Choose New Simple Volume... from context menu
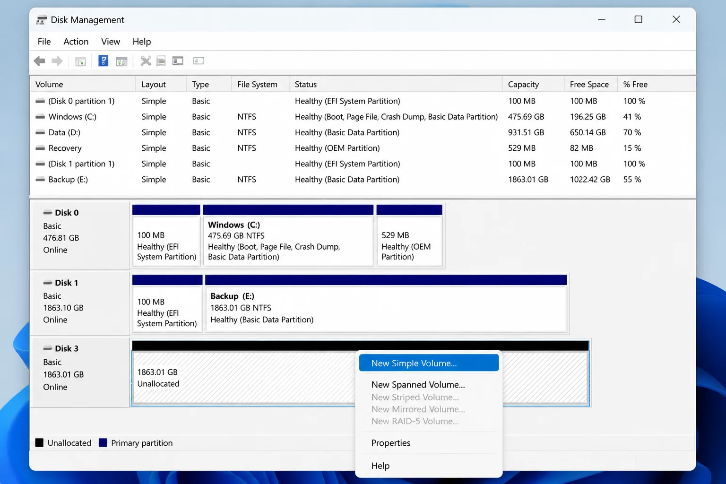The height and width of the screenshot is (484, 726). (429, 363)
